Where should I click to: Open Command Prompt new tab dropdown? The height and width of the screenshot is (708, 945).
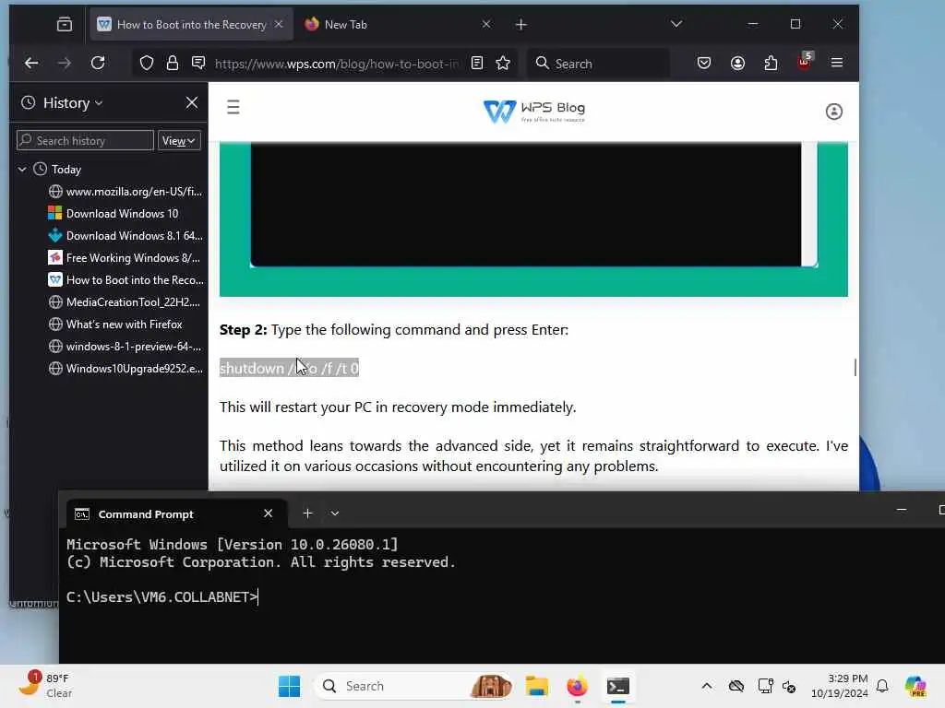pos(335,513)
